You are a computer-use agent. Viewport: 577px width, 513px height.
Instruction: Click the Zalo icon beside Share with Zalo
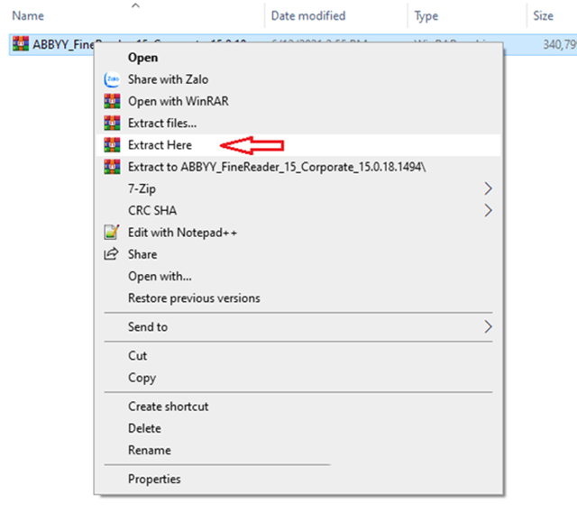(x=112, y=79)
